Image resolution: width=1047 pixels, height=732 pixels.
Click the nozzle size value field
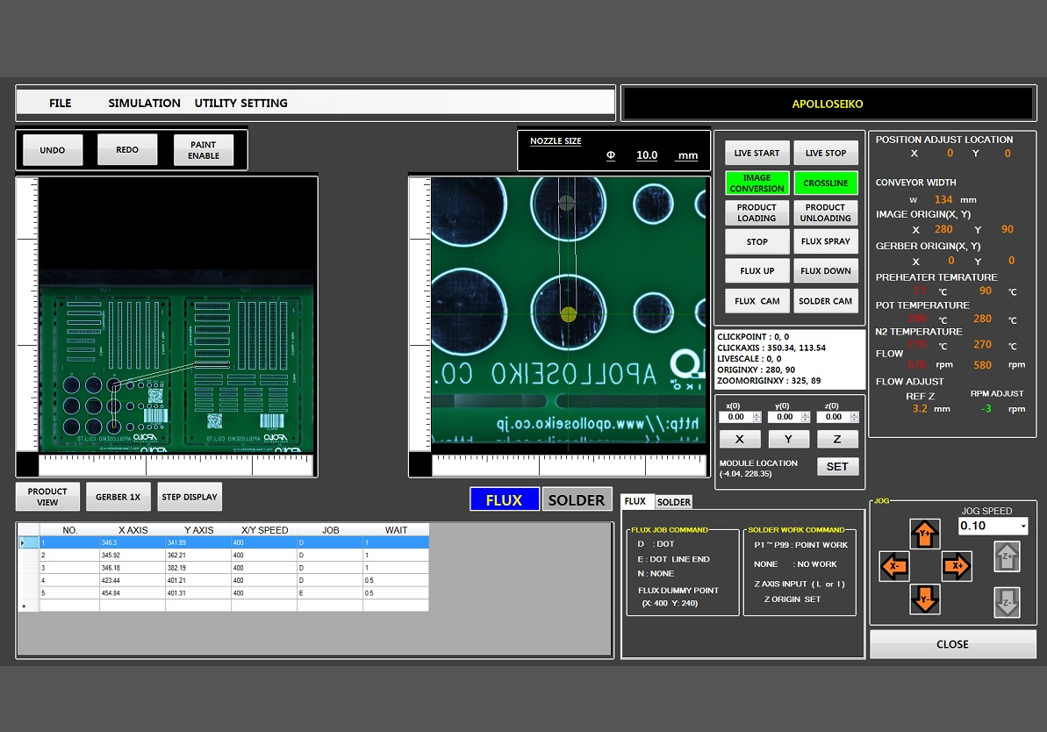pos(647,155)
